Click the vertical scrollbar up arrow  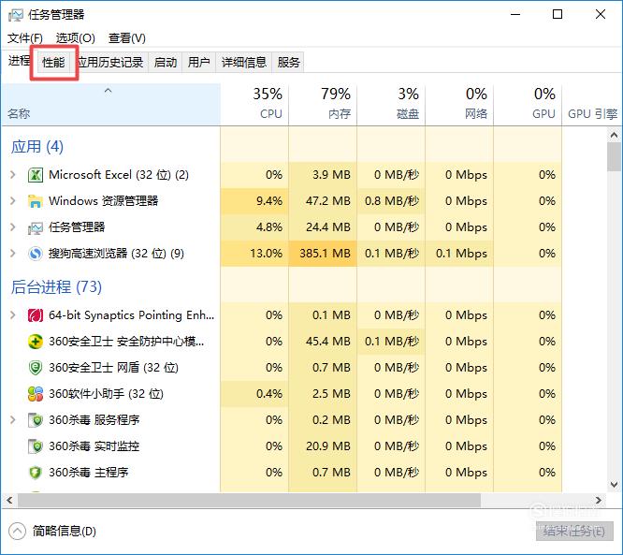tap(615, 135)
